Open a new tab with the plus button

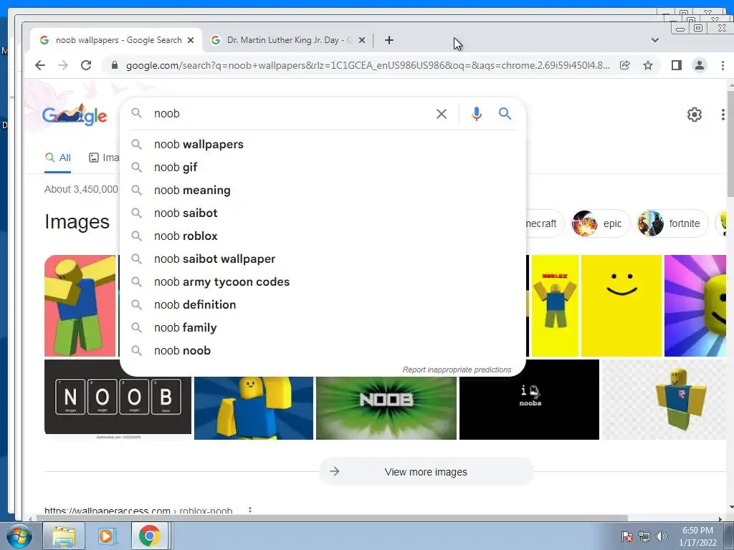click(x=389, y=40)
